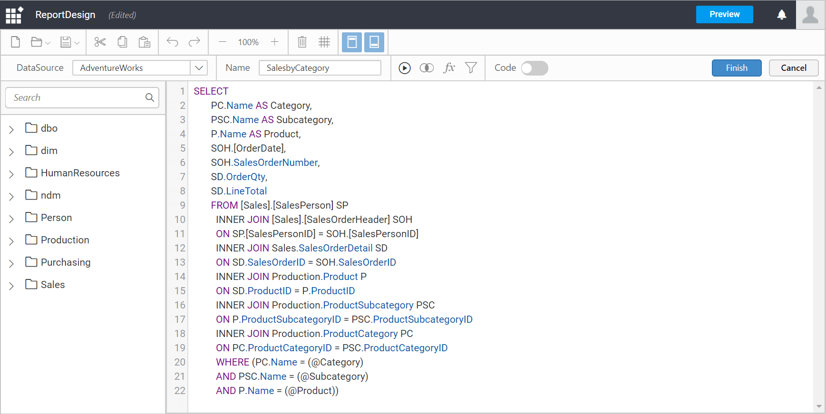Click the Finish button

click(x=736, y=68)
